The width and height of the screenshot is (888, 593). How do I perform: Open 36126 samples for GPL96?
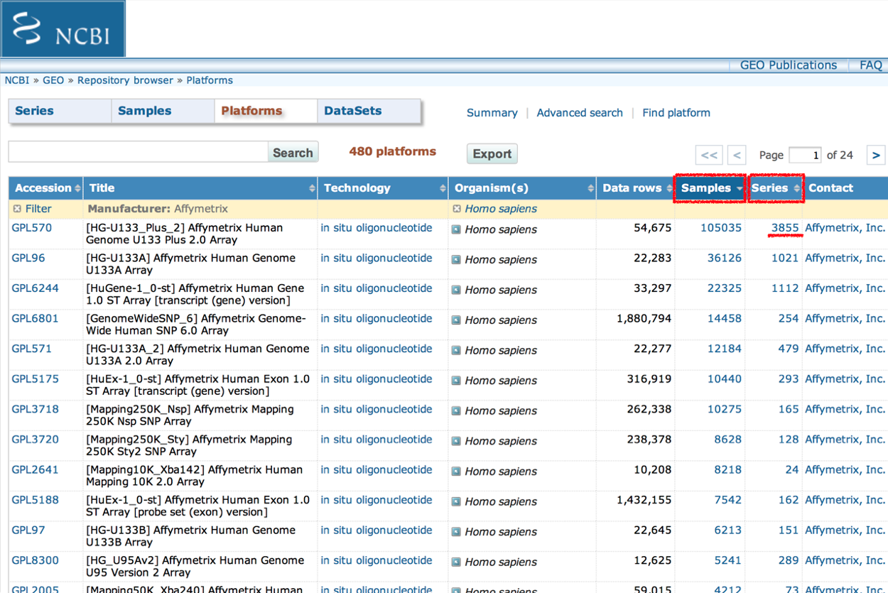pos(725,258)
